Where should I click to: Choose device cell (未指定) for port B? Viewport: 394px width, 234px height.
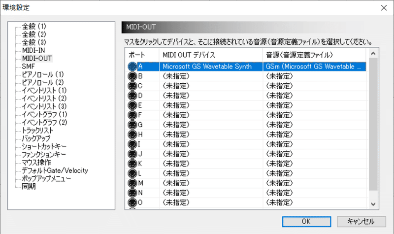coord(211,76)
